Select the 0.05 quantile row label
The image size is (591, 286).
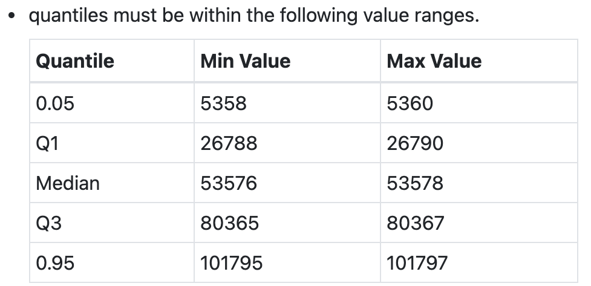pyautogui.click(x=55, y=103)
